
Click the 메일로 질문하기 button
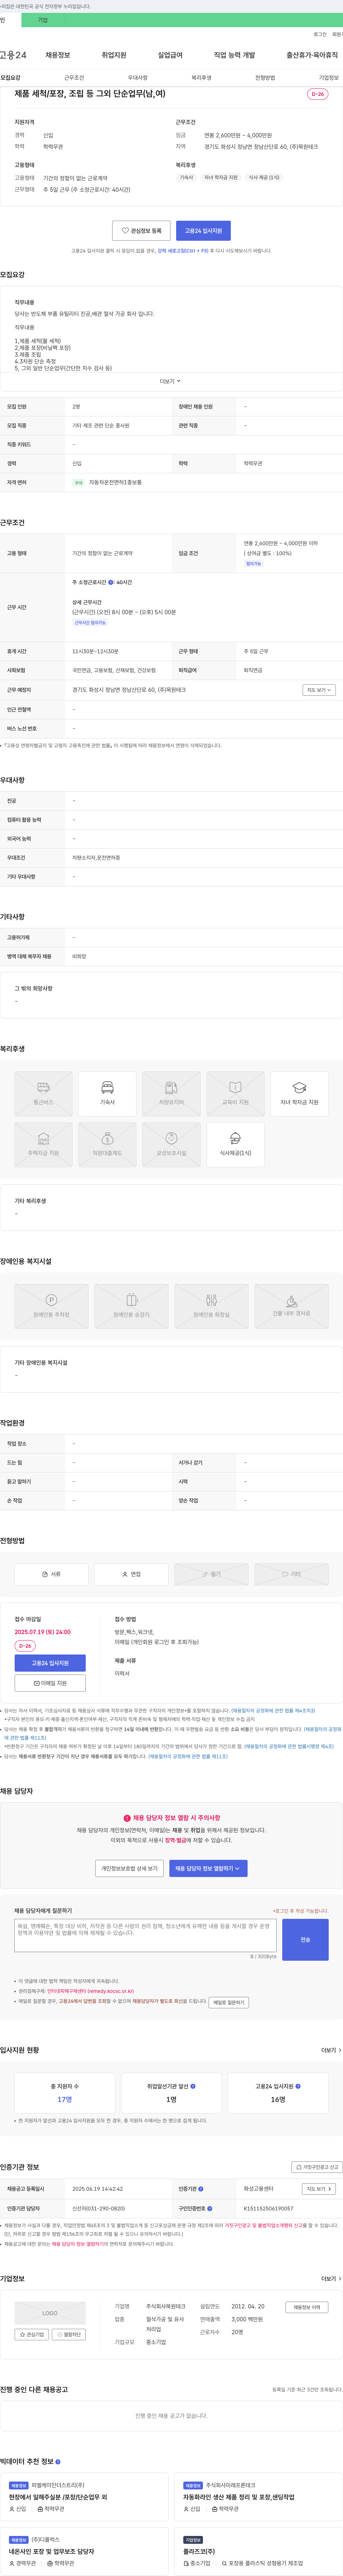(229, 2002)
